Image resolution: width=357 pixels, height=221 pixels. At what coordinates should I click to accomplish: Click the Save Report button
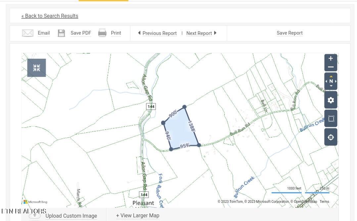tap(290, 33)
